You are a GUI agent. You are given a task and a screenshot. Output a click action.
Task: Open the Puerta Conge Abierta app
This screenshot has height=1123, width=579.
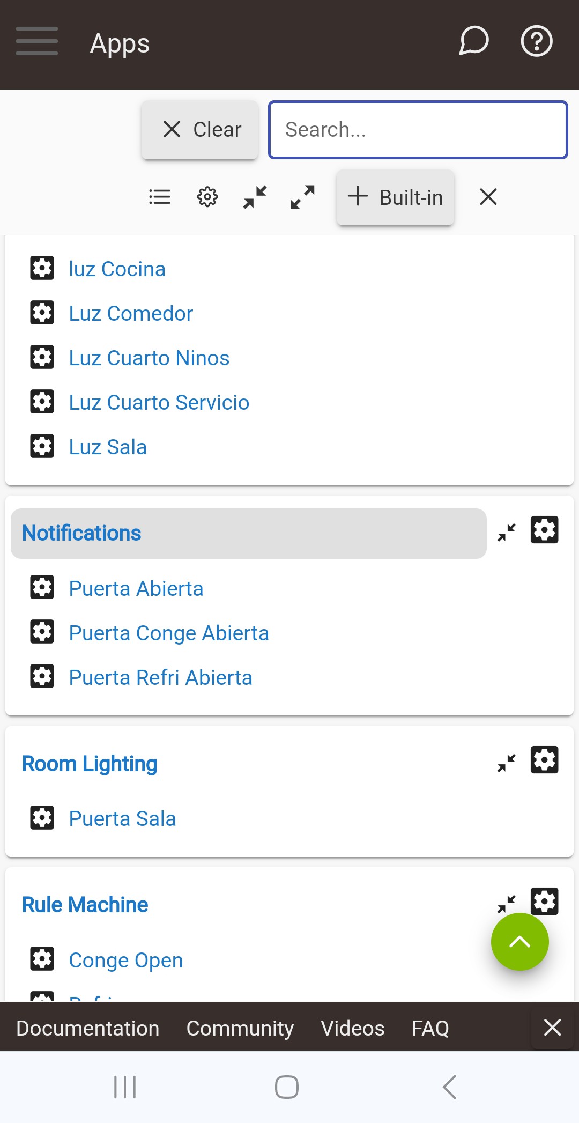tap(169, 633)
